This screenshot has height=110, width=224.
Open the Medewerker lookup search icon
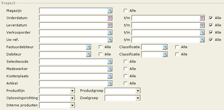coord(110,69)
